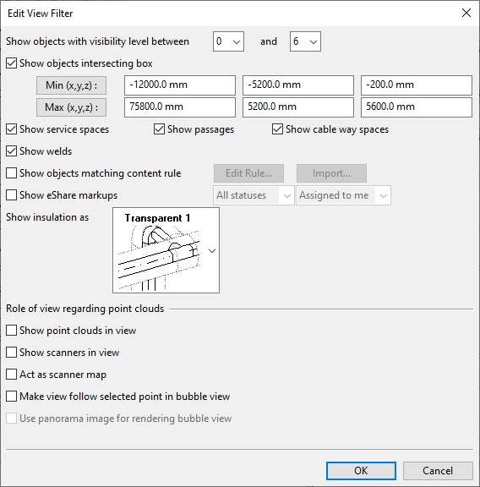Confirm the filter with the OK button
The width and height of the screenshot is (480, 487).
[x=361, y=471]
